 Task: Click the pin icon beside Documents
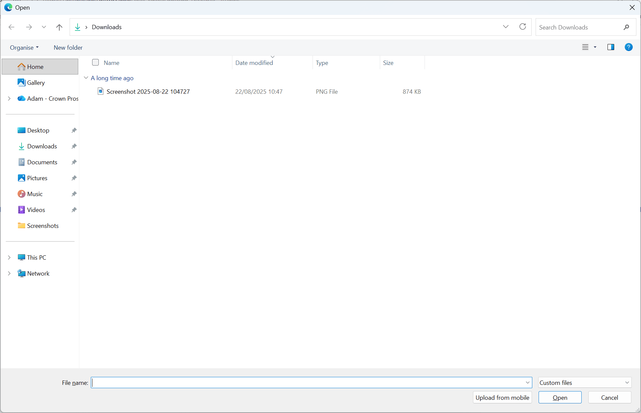tap(74, 162)
